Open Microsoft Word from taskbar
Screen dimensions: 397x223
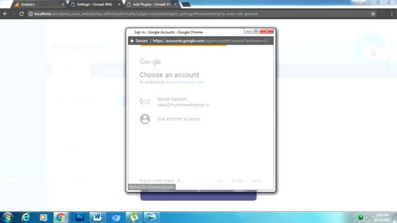97,217
